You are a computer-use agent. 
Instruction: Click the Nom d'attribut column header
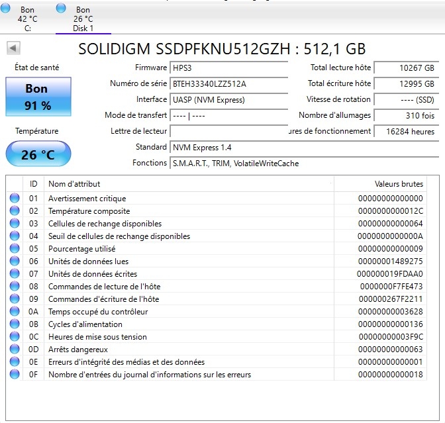pyautogui.click(x=189, y=184)
